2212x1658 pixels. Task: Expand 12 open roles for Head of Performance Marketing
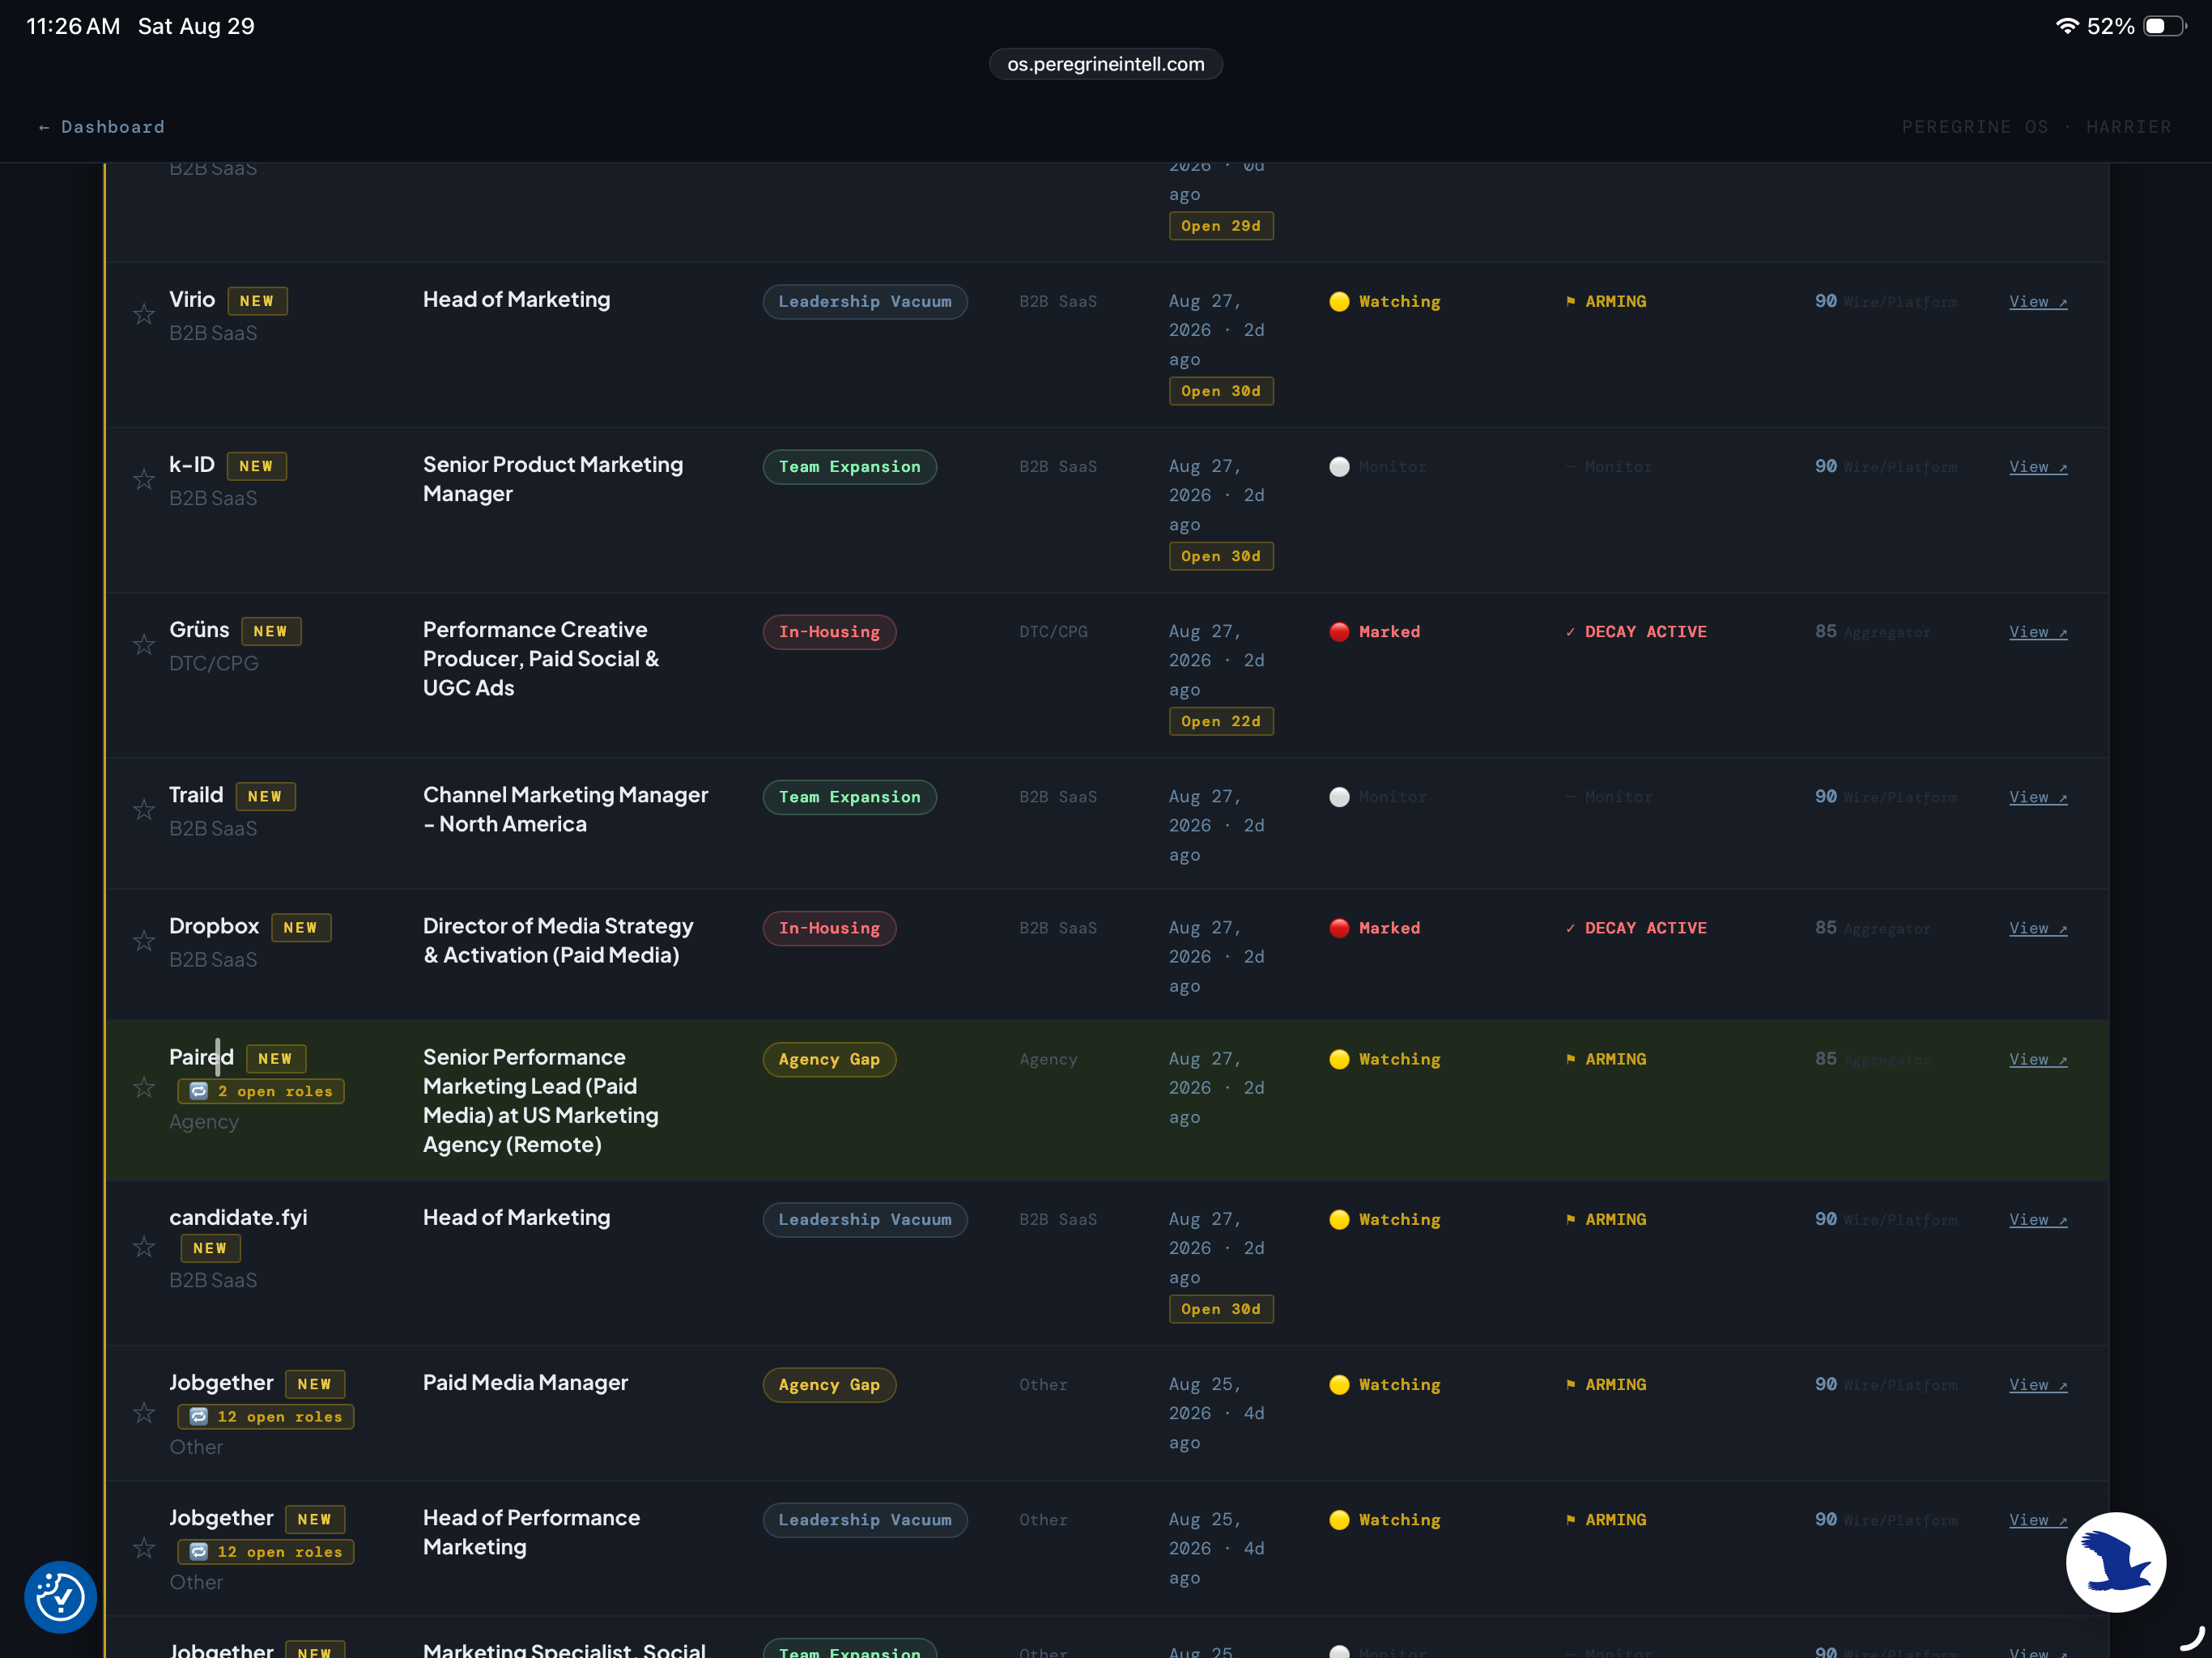click(266, 1552)
